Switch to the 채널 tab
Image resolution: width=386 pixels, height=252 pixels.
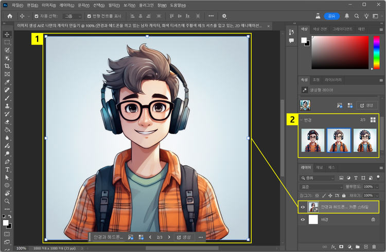pyautogui.click(x=320, y=167)
